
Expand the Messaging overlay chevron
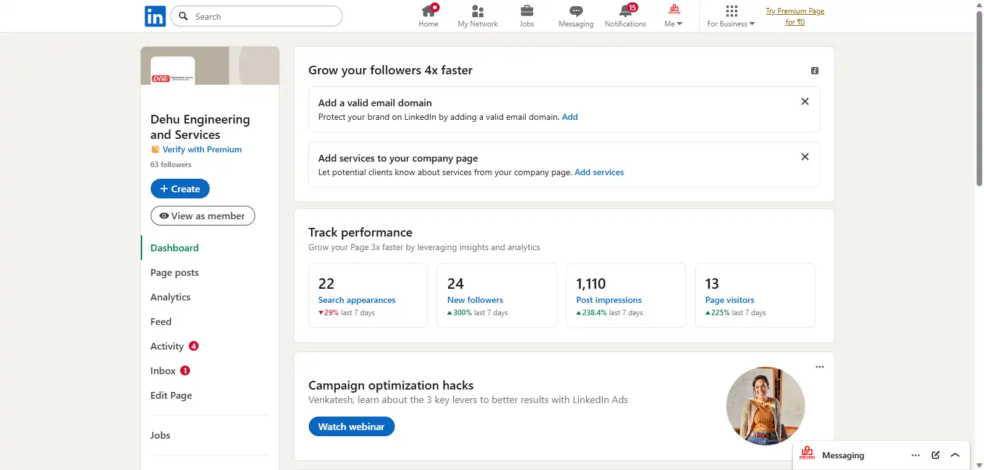(x=955, y=455)
